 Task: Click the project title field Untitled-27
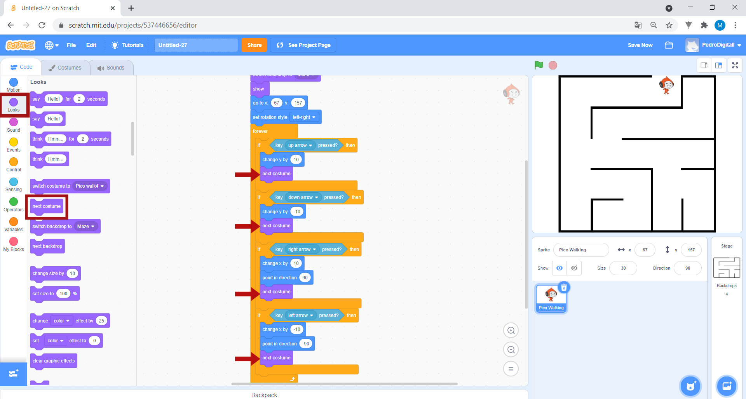pyautogui.click(x=196, y=45)
